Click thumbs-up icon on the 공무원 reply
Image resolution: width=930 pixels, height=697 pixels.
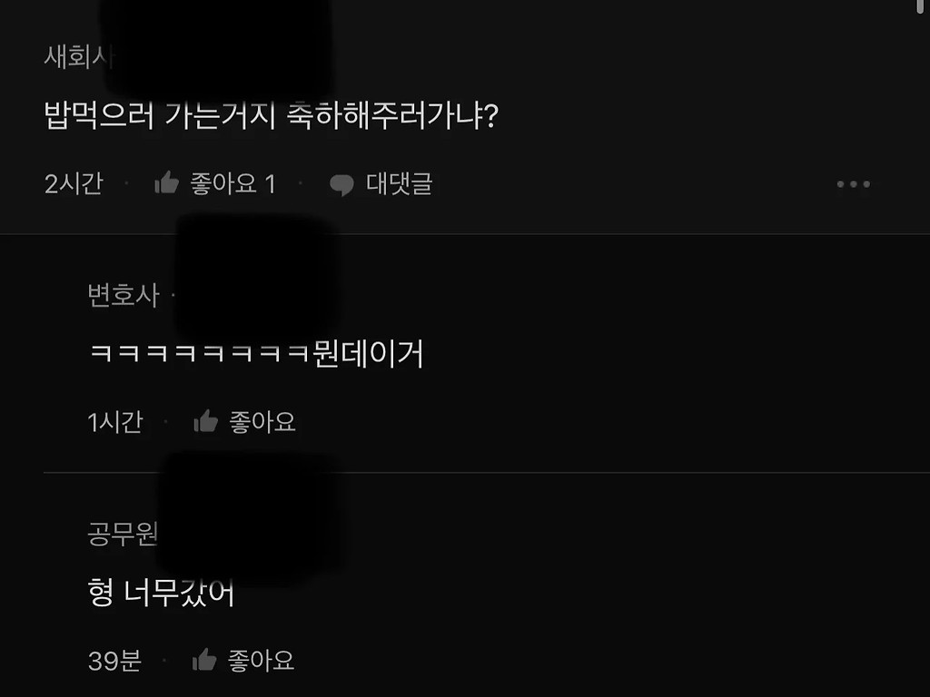tap(204, 659)
